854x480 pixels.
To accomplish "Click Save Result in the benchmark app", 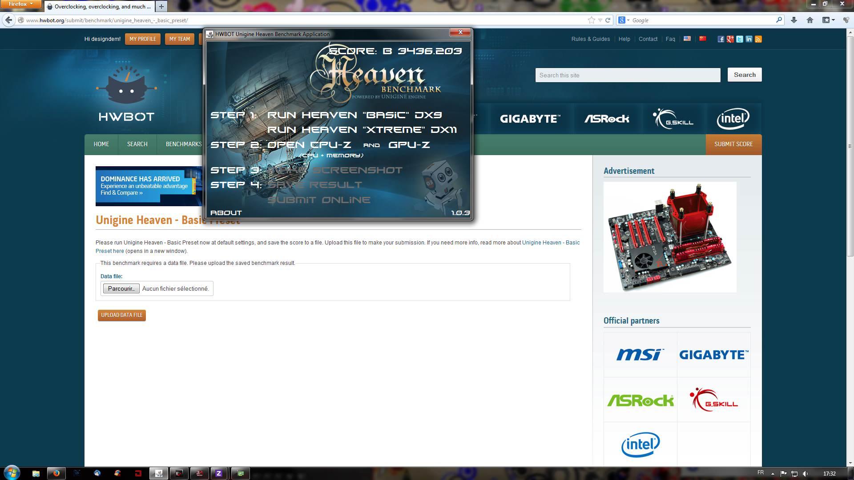I will point(315,185).
